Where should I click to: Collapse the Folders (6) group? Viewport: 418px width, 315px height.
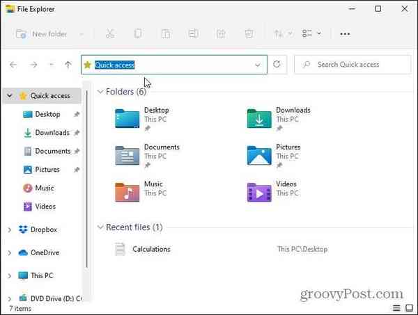click(x=100, y=92)
